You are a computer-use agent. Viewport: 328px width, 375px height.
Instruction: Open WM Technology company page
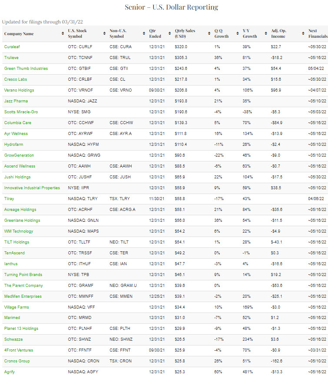19,231
